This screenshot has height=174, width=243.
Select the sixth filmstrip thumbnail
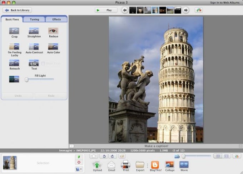170,10
